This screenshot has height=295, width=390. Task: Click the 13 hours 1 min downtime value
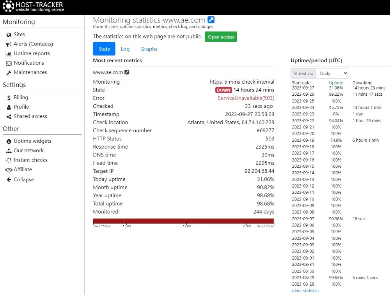367,107
